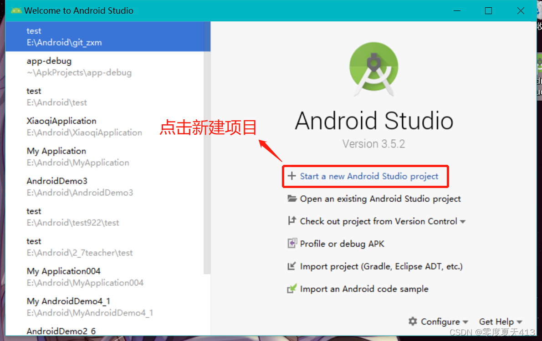542x341 pixels.
Task: Expand the Get Help arrow
Action: click(519, 322)
